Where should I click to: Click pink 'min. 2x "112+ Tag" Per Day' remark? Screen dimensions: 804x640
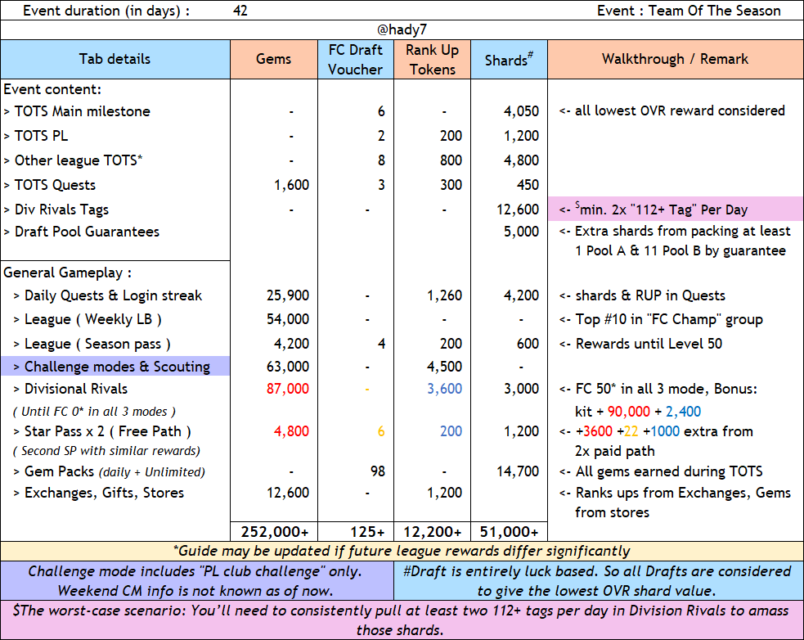pyautogui.click(x=676, y=209)
